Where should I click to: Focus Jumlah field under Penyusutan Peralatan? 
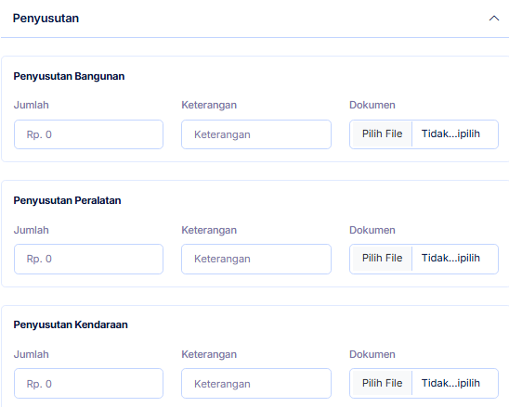coord(88,259)
